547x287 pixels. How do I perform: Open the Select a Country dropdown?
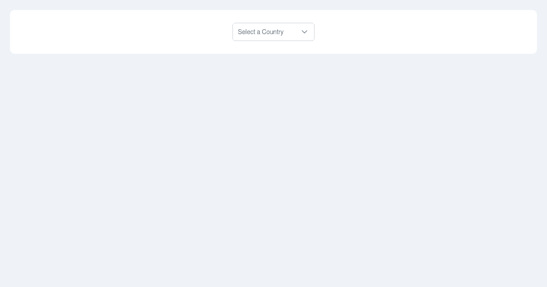(273, 32)
